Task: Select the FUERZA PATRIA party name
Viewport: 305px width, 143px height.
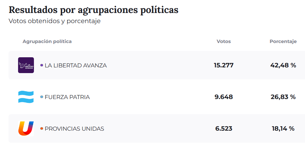Action: [x=67, y=97]
